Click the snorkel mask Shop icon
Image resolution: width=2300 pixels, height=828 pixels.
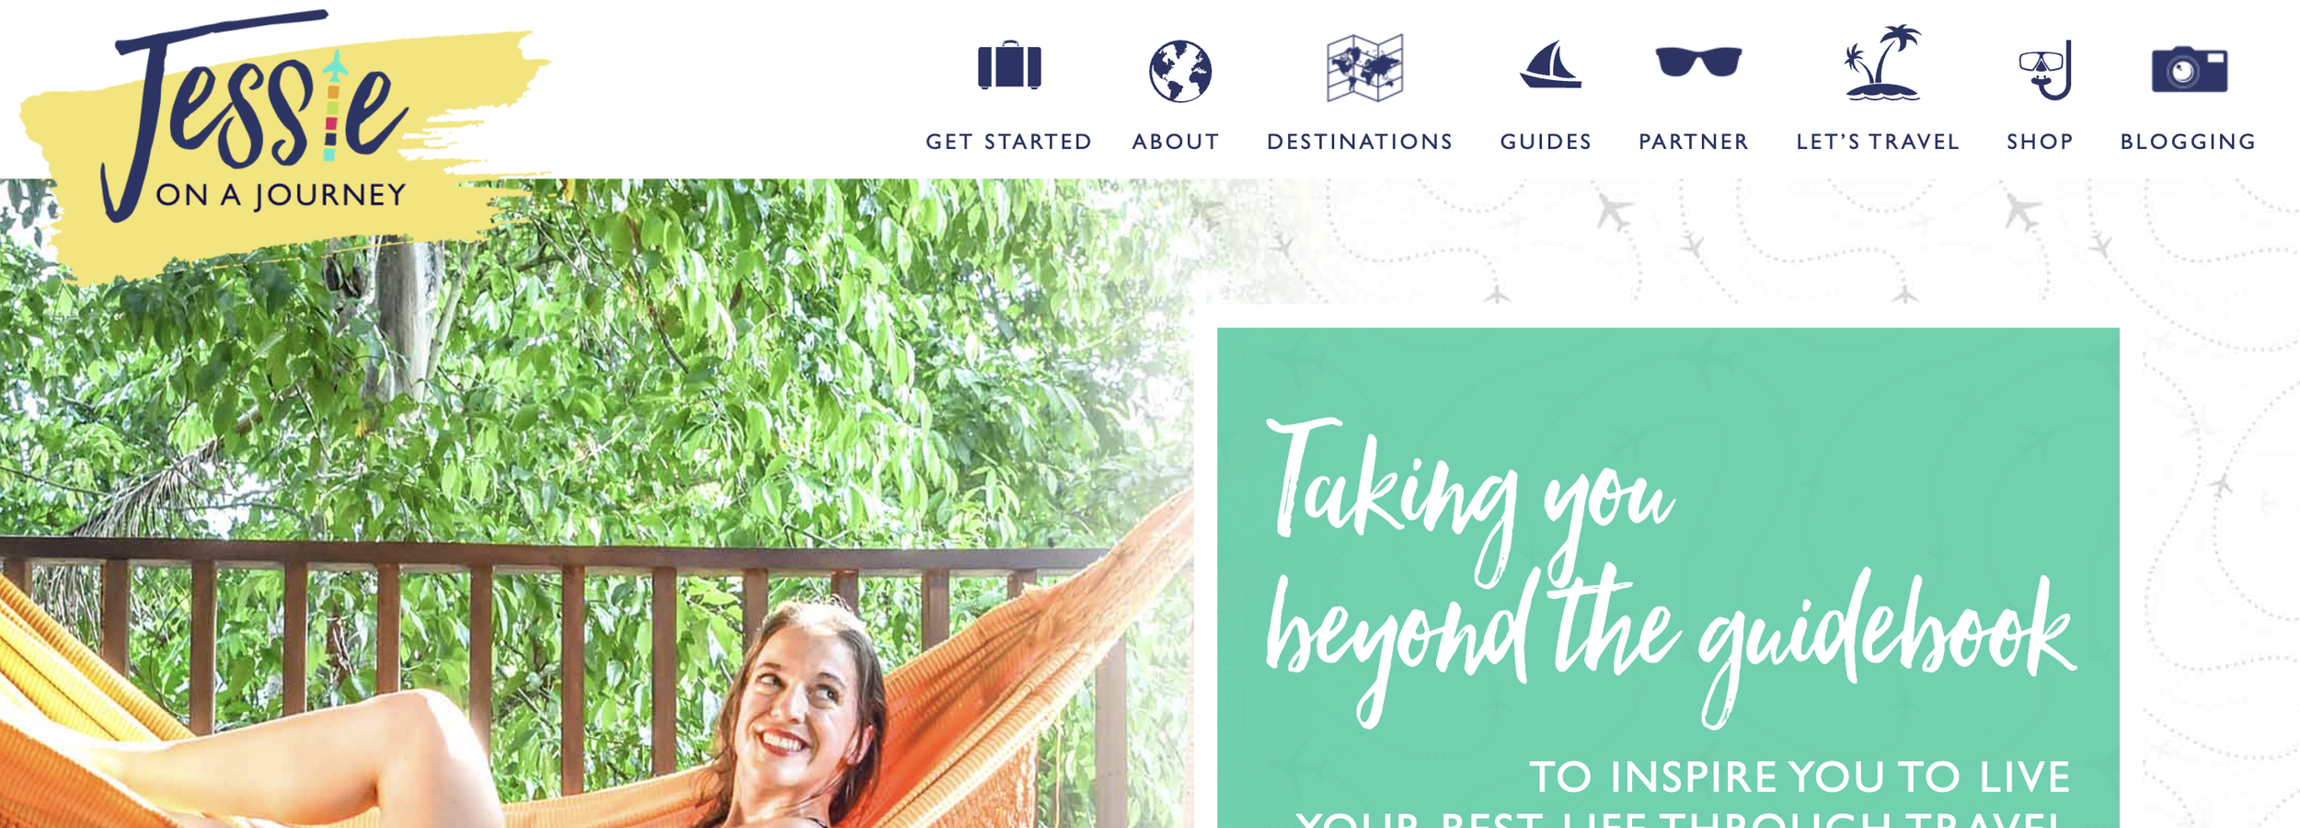tap(2044, 70)
